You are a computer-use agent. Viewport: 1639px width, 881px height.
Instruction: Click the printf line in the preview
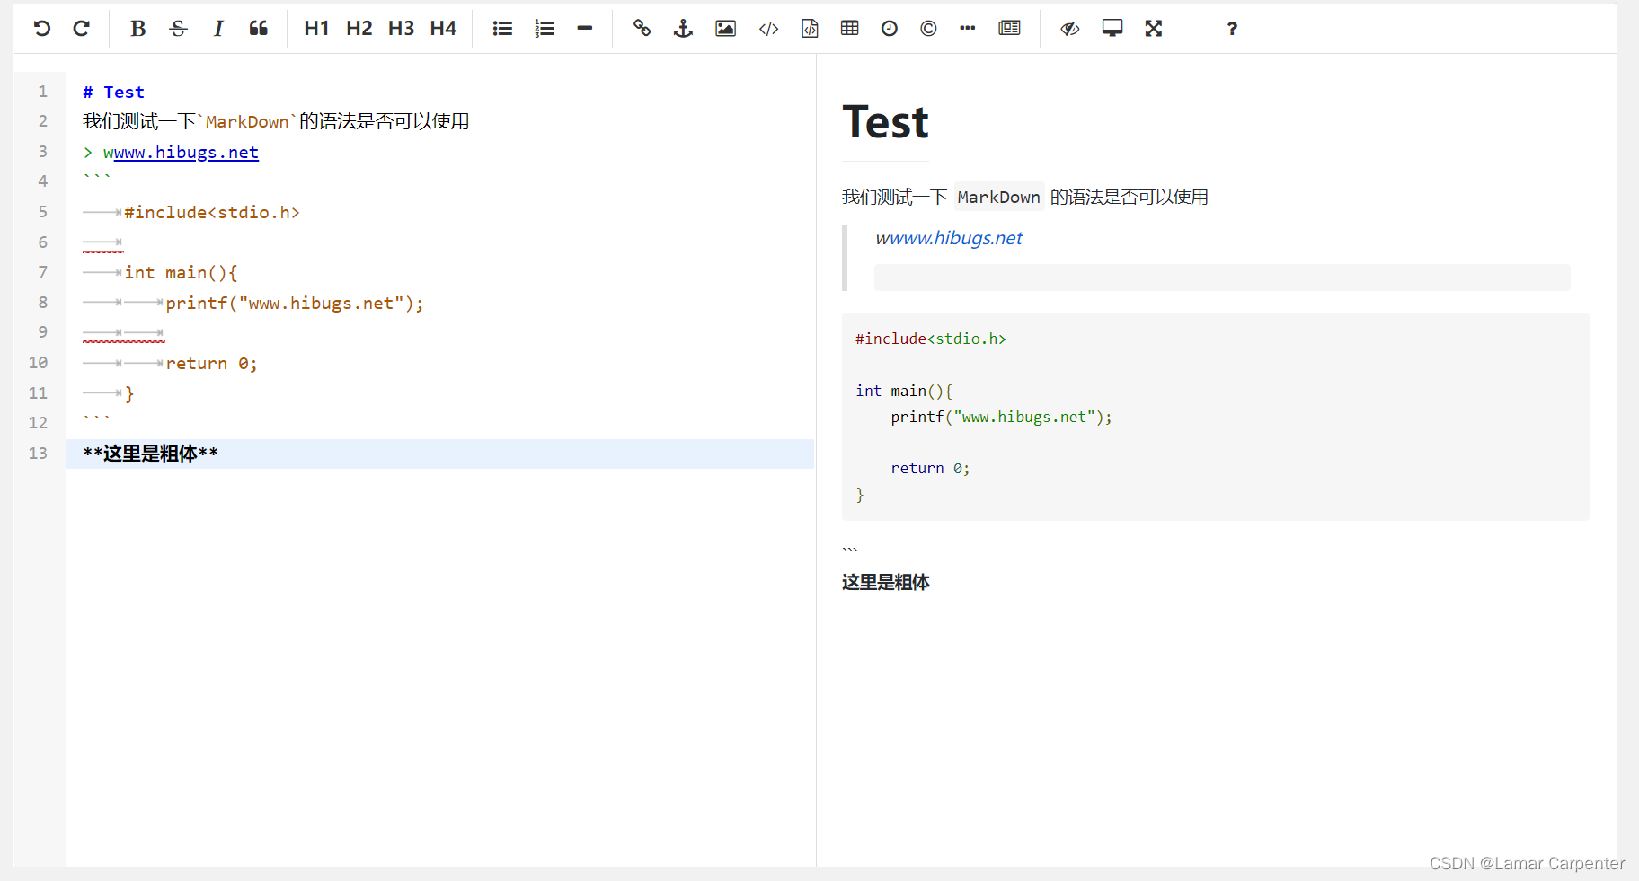pyautogui.click(x=1001, y=418)
